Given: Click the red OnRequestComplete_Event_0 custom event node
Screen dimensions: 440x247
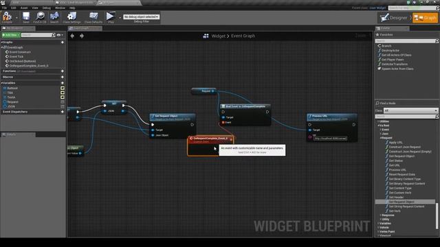Looking at the screenshot, I should pos(211,145).
